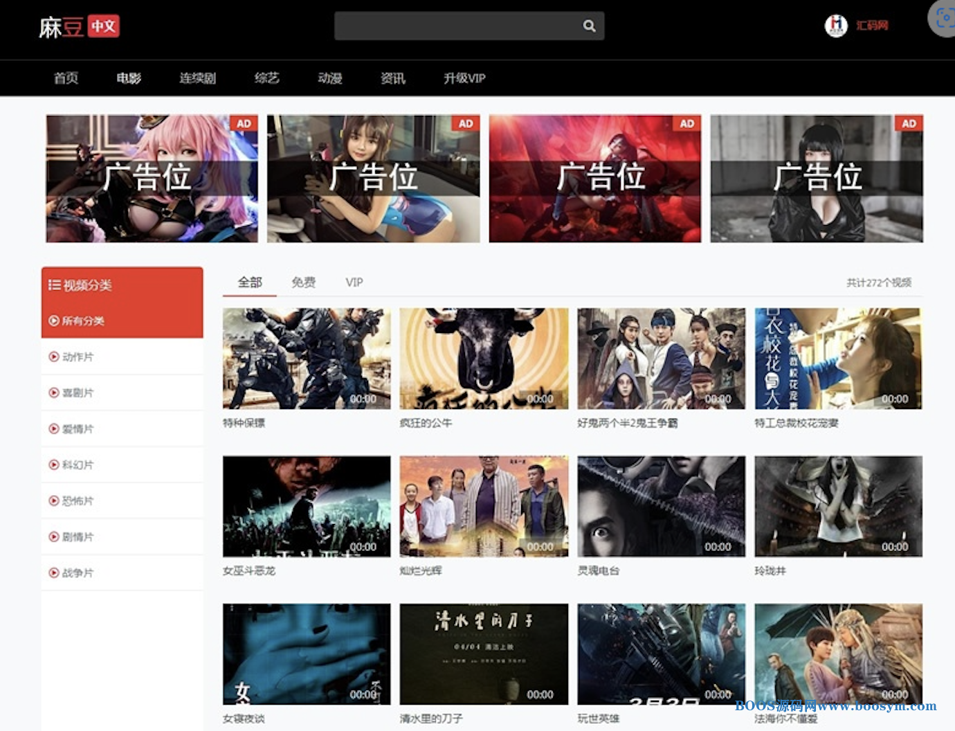Open the 灿烂光辉 video thumbnail
The height and width of the screenshot is (731, 955).
484,506
